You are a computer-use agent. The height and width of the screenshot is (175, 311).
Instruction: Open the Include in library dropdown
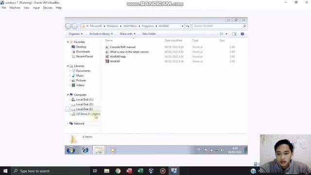pyautogui.click(x=101, y=34)
